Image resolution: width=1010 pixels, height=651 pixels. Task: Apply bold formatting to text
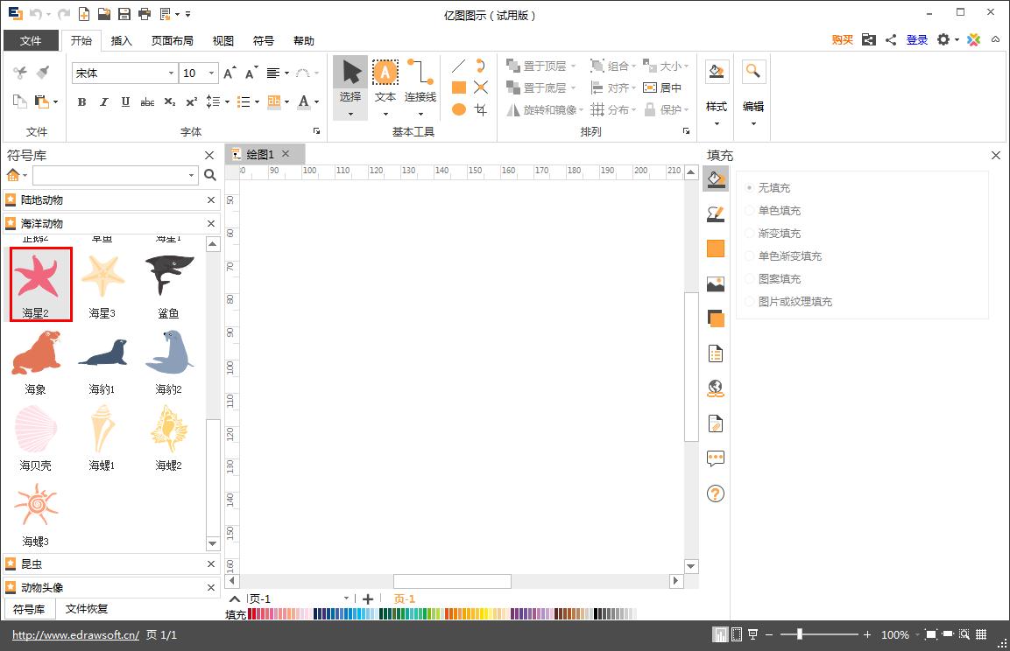tap(81, 102)
